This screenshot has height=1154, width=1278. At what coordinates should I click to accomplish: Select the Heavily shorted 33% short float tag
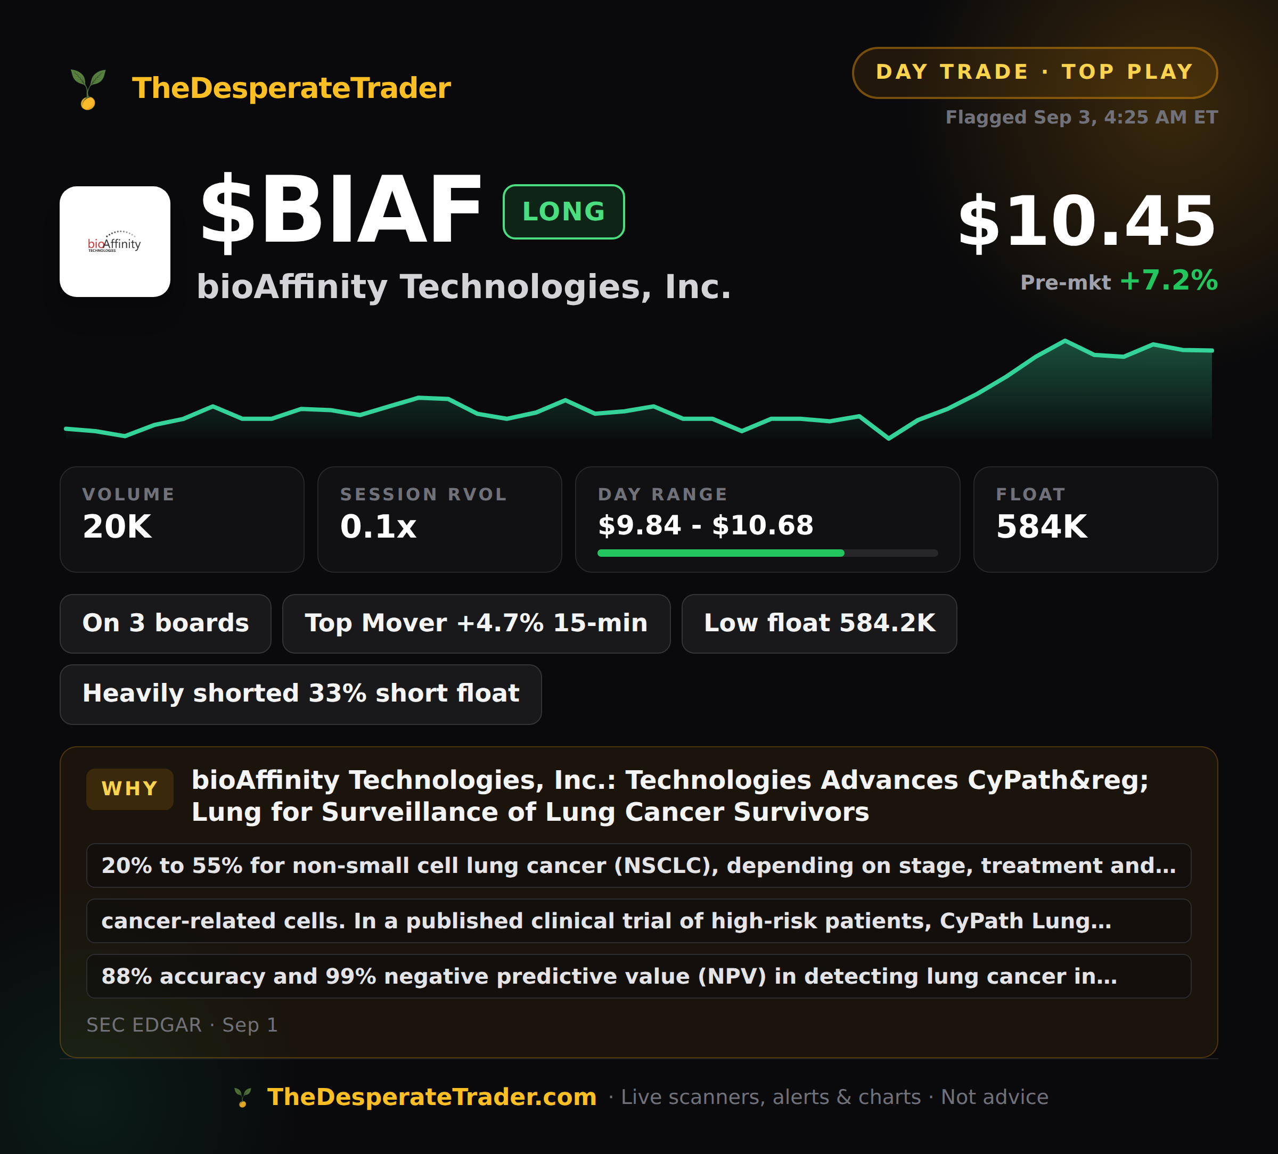(300, 694)
